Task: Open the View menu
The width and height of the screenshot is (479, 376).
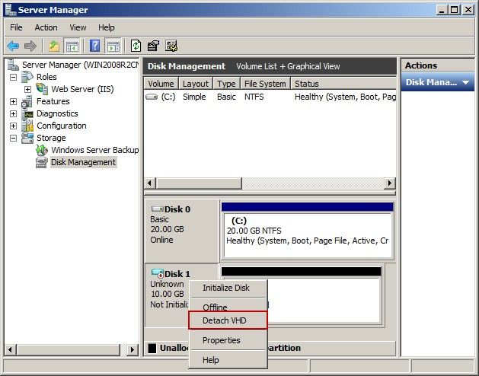Action: click(x=78, y=27)
